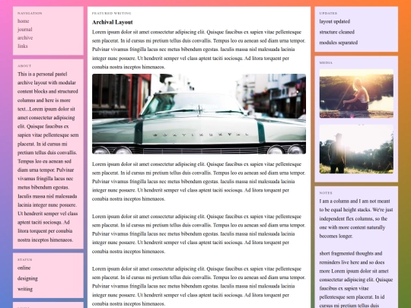Select the 'modules separated' update entry

click(339, 43)
